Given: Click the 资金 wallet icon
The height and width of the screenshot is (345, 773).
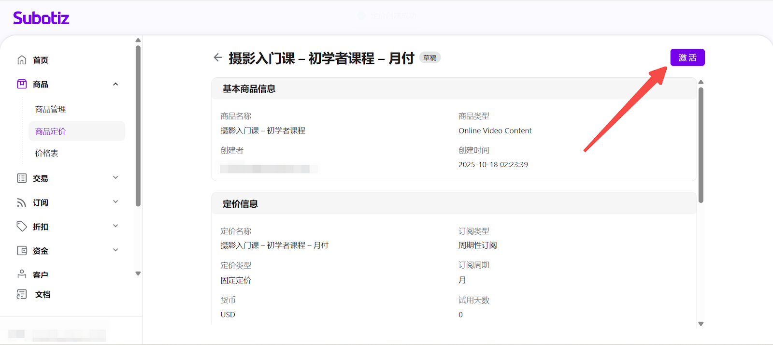Looking at the screenshot, I should tap(22, 251).
